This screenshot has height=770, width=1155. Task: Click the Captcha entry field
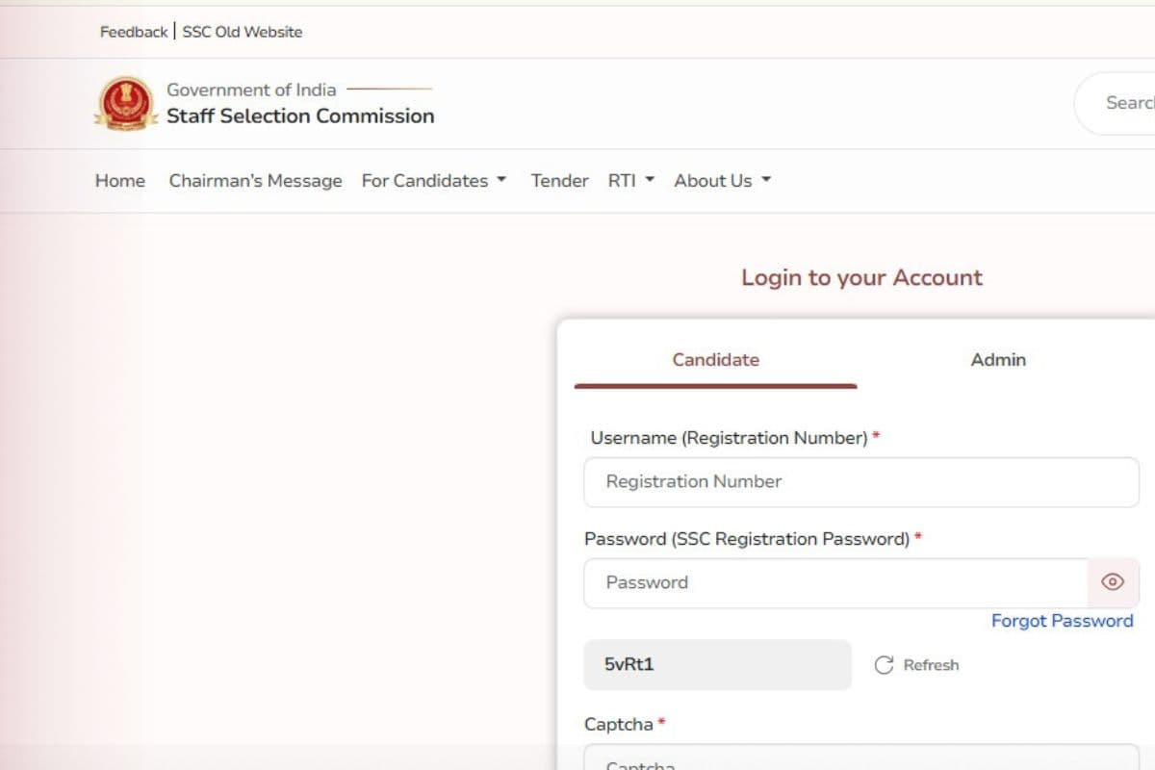[860, 760]
